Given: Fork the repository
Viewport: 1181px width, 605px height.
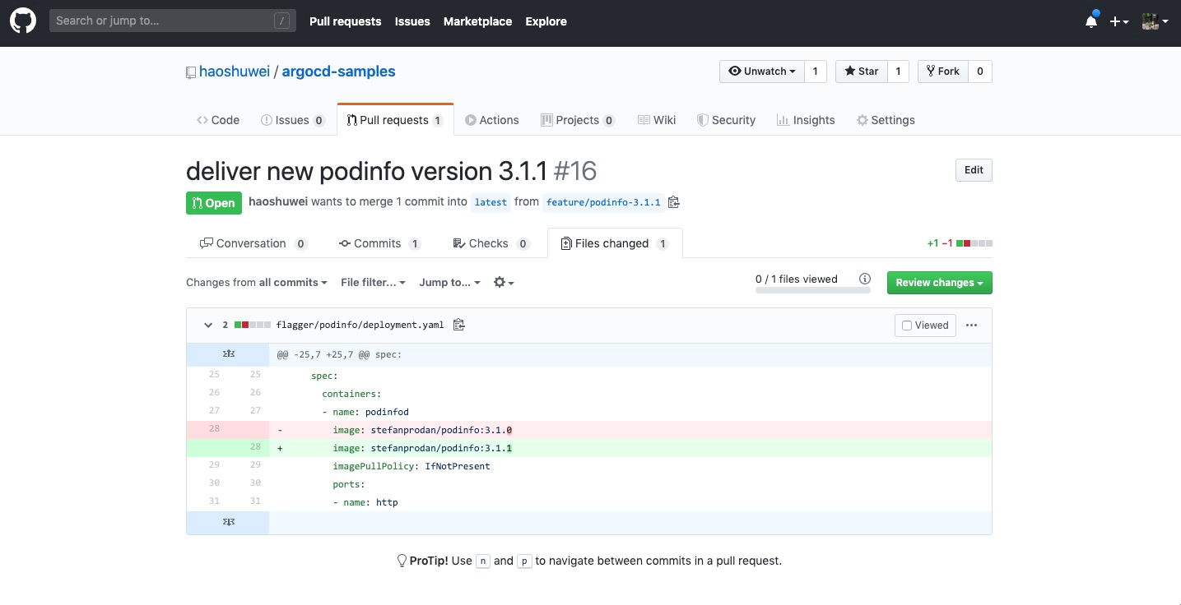Looking at the screenshot, I should (x=943, y=72).
